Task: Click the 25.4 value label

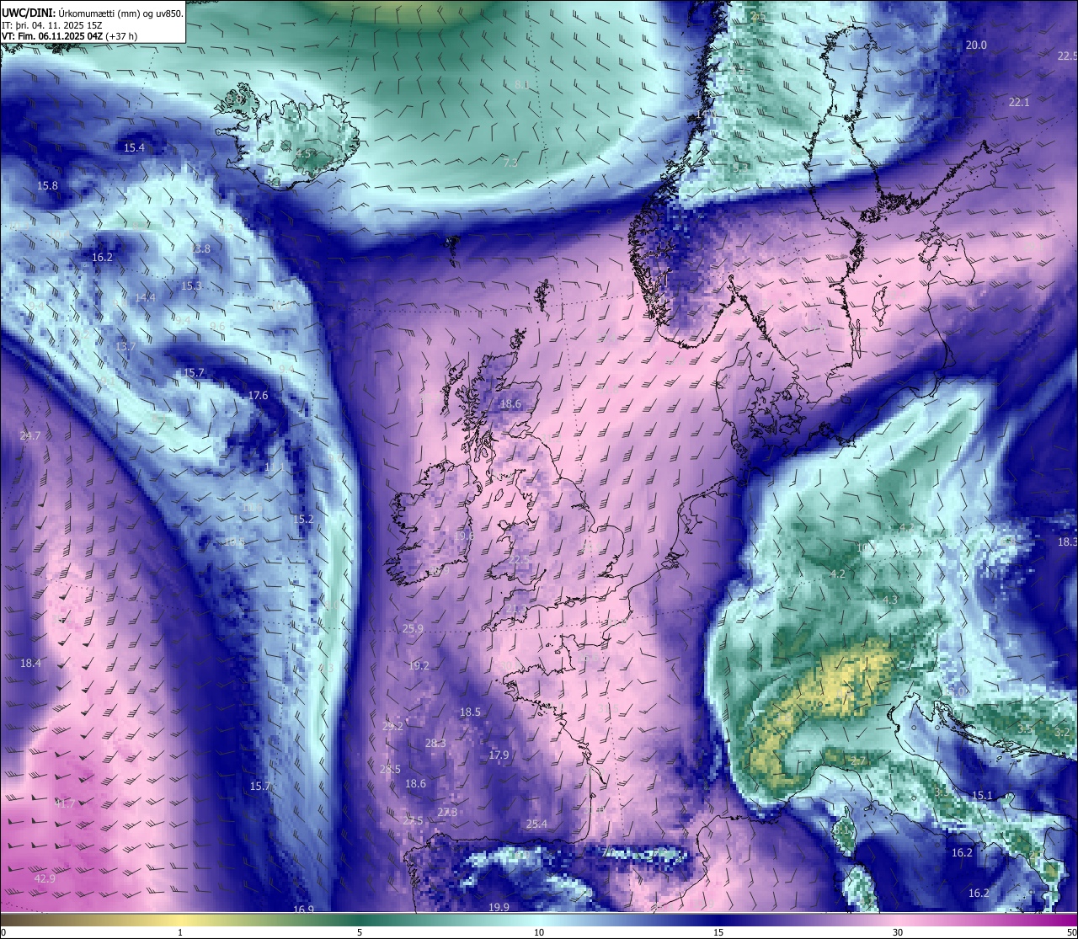Action: [x=536, y=824]
